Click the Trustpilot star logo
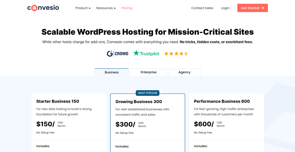 pos(146,54)
